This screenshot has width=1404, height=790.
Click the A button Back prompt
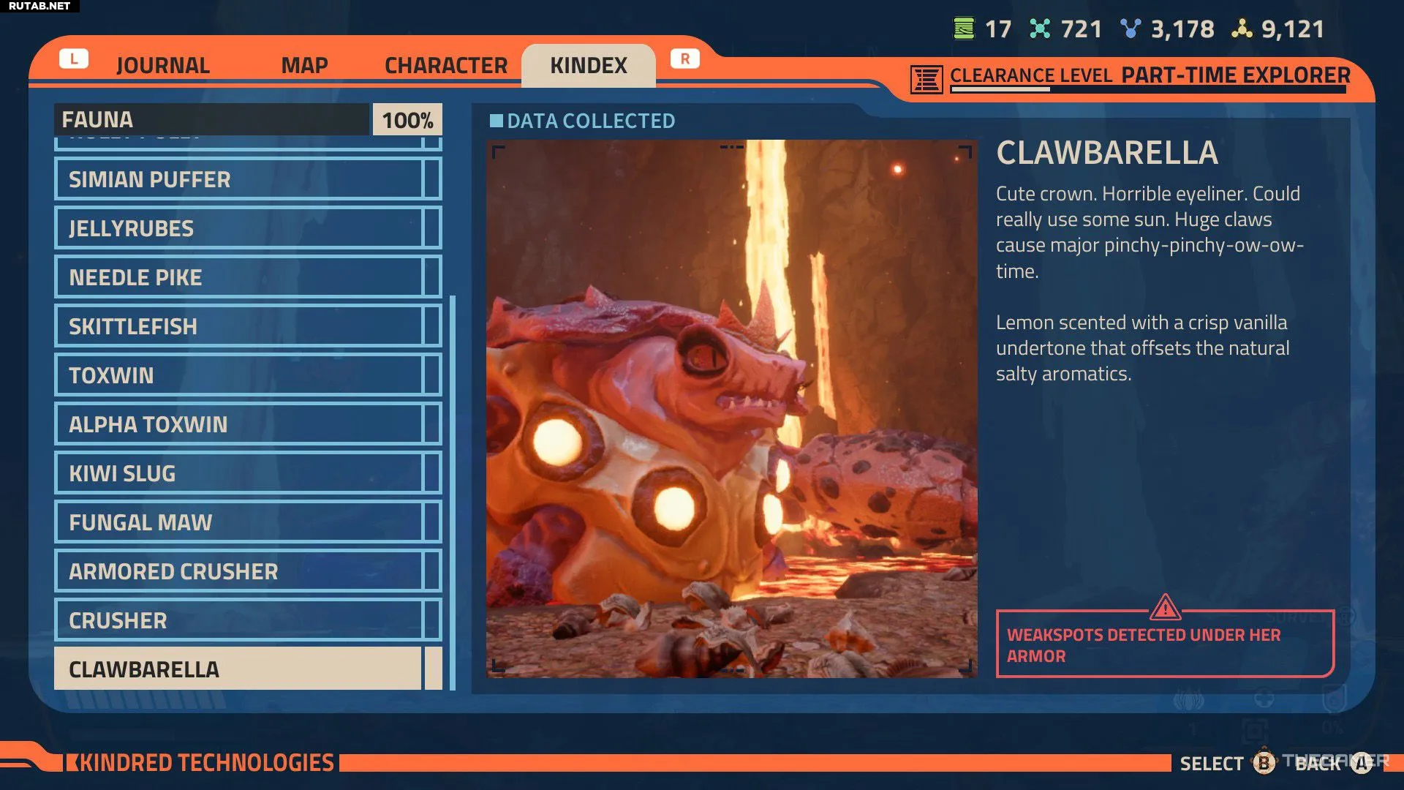click(x=1334, y=763)
